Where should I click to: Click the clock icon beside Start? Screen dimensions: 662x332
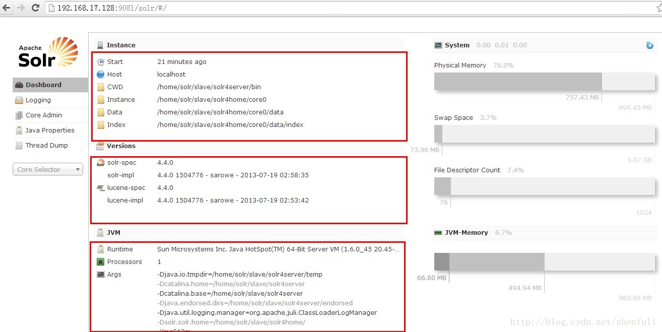[x=101, y=61]
